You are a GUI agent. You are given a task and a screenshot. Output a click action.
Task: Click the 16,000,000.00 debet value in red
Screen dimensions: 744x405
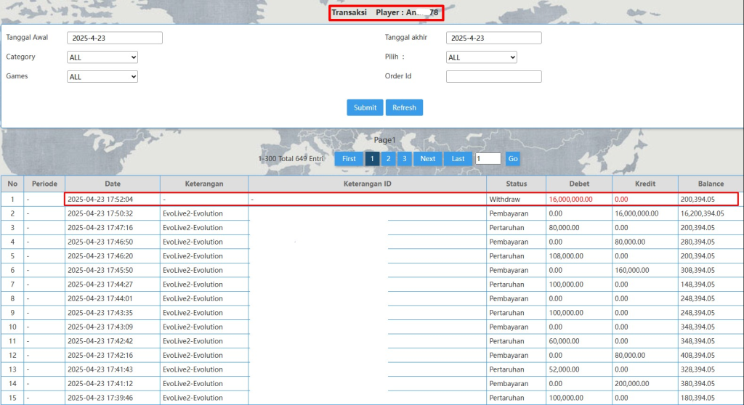click(x=571, y=200)
